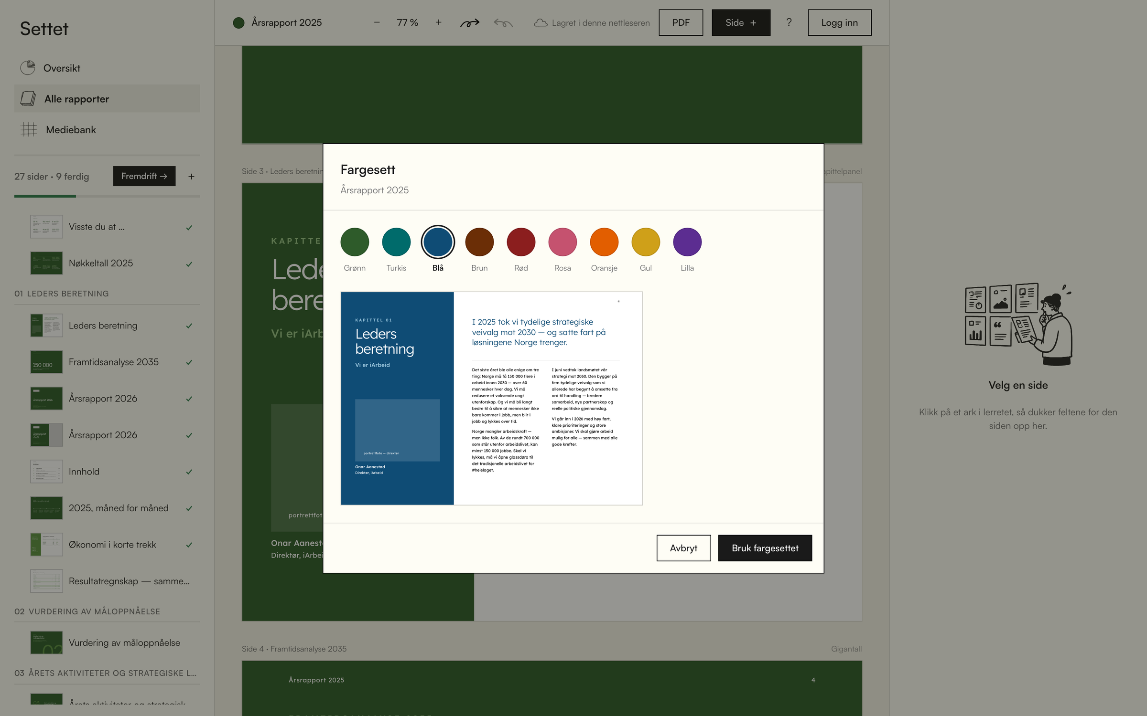Viewport: 1147px width, 716px height.
Task: Select the Grønn color scheme
Action: 355,242
